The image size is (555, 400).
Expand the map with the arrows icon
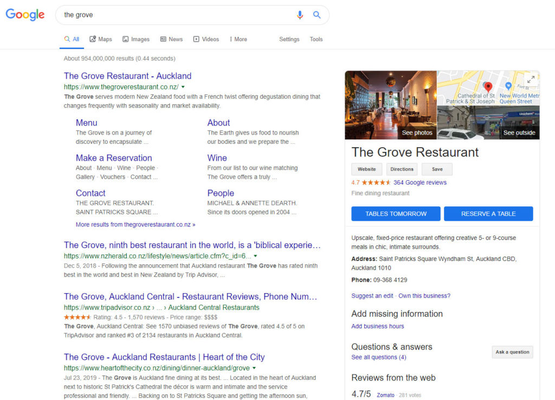click(x=531, y=79)
